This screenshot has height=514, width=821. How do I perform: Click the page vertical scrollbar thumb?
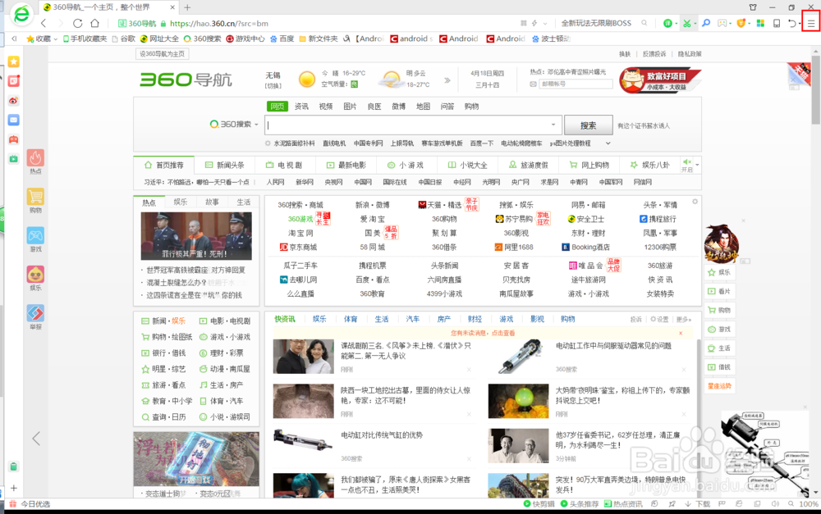816,89
